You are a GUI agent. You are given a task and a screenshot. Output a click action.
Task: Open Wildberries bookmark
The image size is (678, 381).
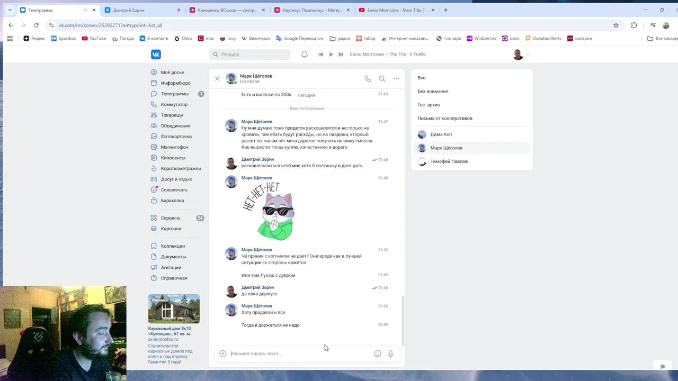pos(481,39)
